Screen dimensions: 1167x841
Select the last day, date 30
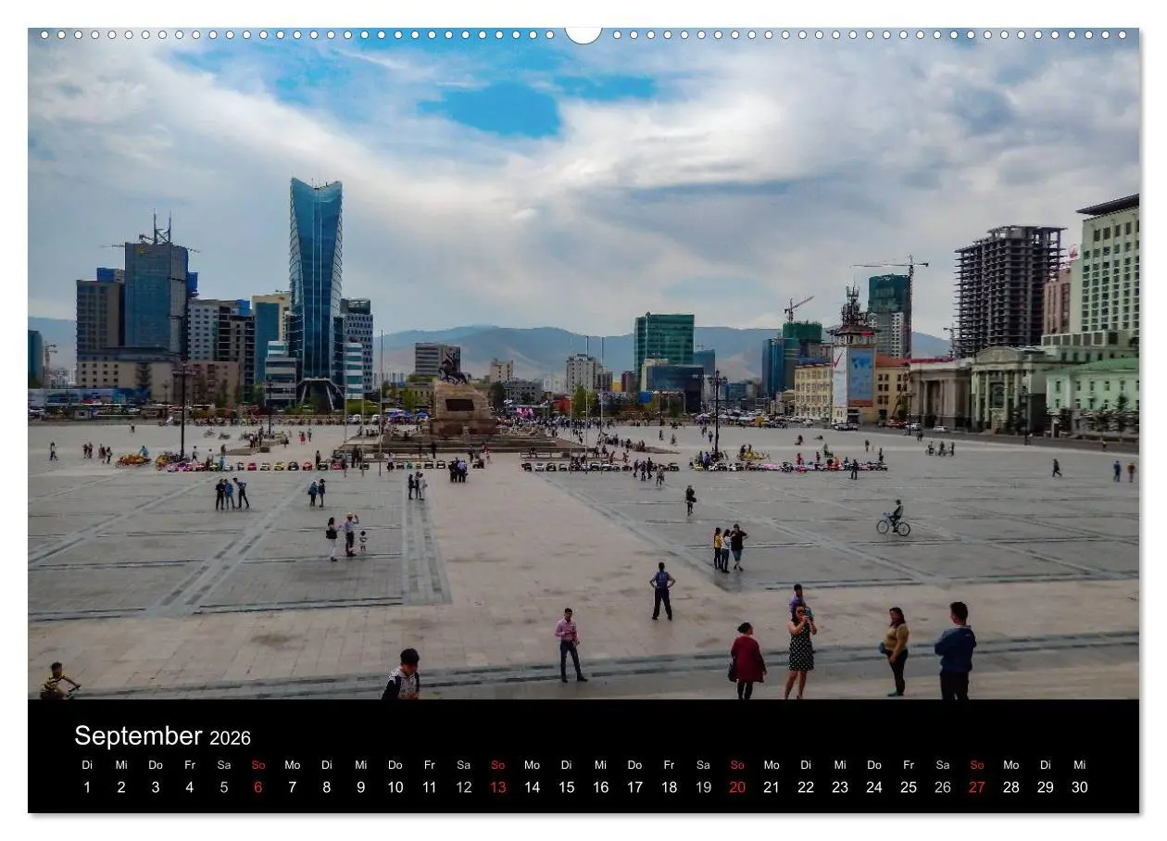pos(1079,787)
